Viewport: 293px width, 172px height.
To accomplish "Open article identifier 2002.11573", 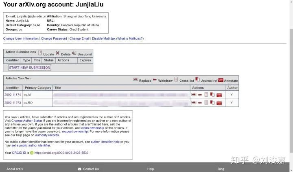I will (13, 102).
